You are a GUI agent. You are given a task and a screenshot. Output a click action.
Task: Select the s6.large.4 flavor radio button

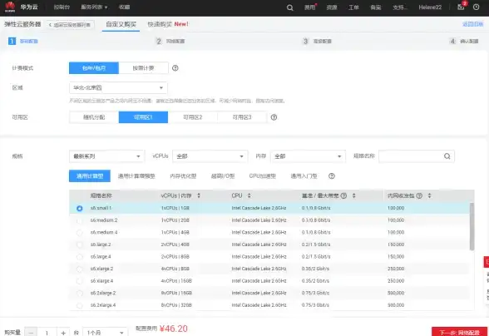pos(80,257)
